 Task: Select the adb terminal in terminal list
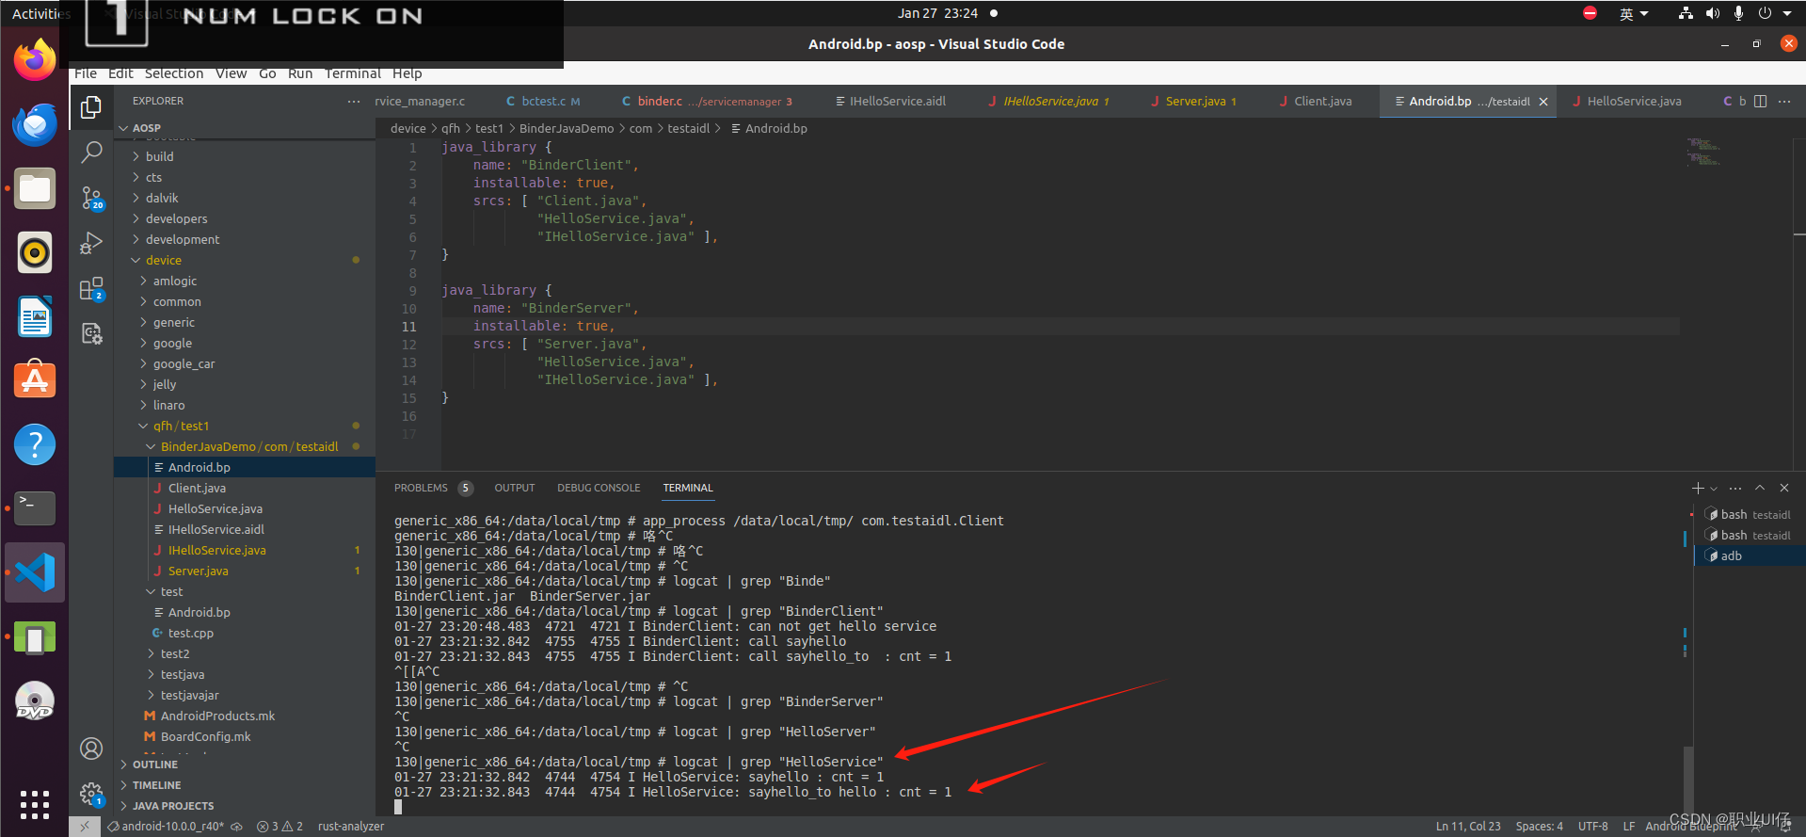click(1749, 555)
